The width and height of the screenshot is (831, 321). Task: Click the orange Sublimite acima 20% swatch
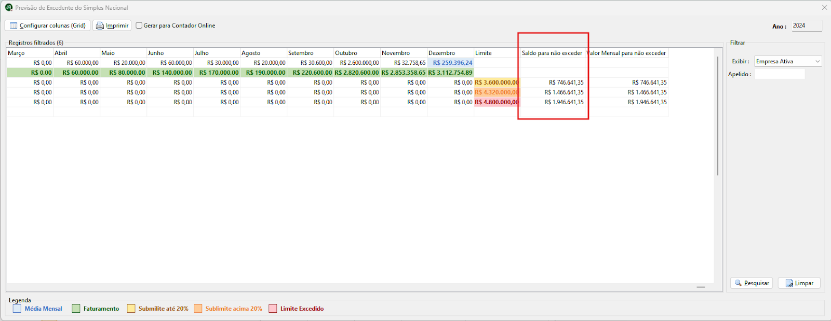[198, 309]
